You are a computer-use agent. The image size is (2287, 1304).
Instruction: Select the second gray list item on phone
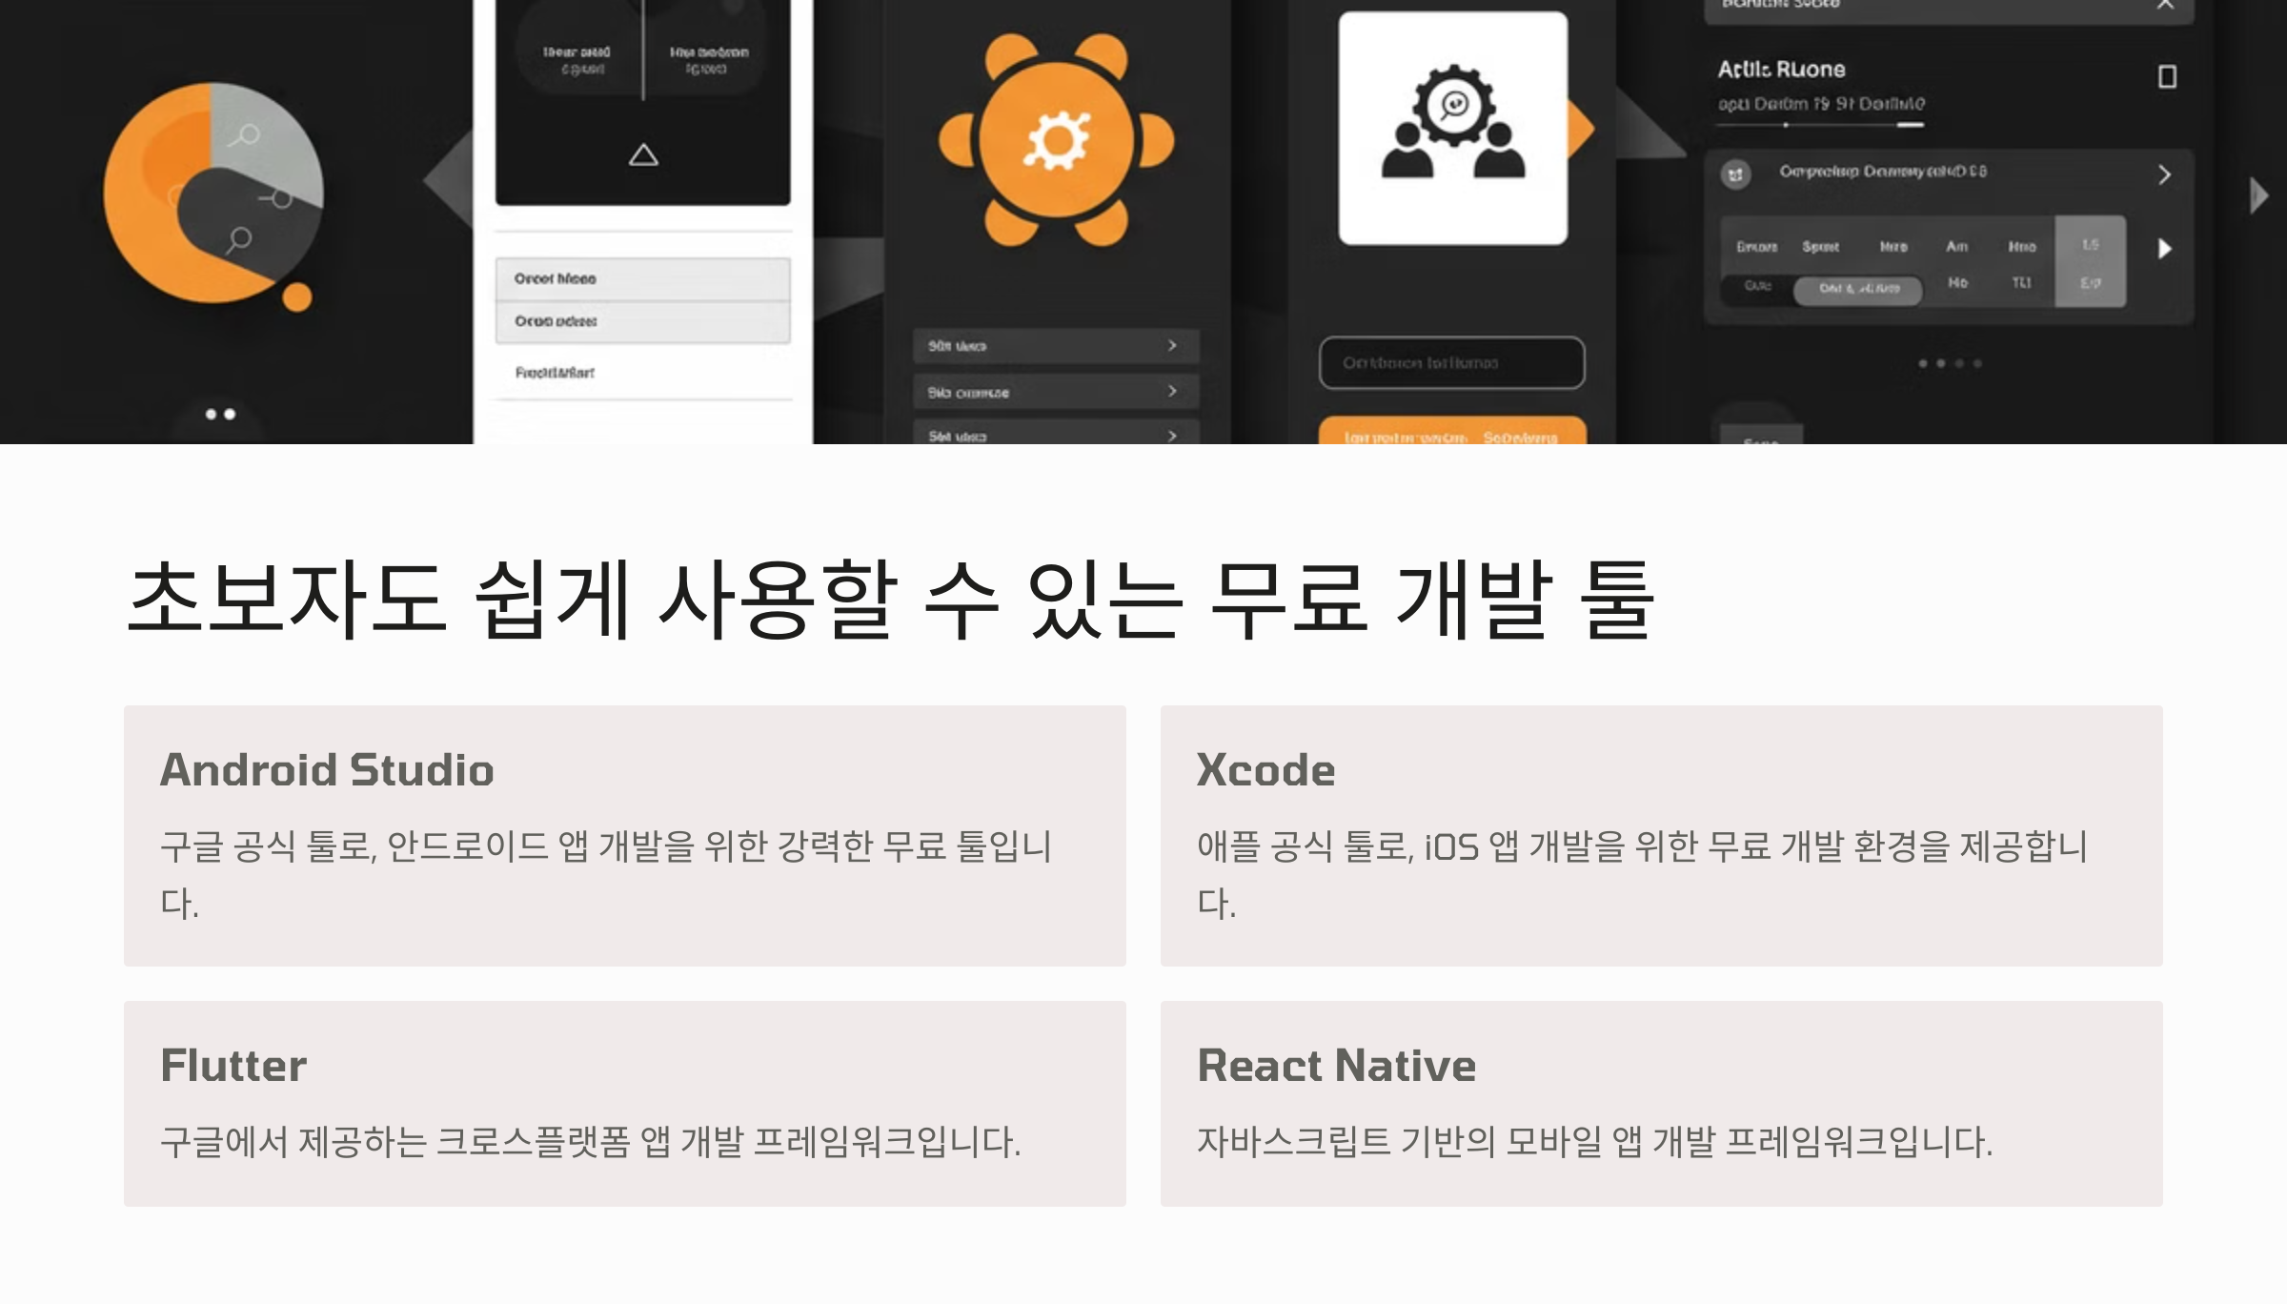pyautogui.click(x=642, y=322)
